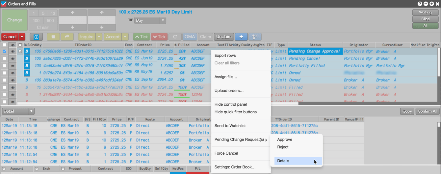Toggle eye icon for order c7580e66
Image resolution: width=441 pixels, height=174 pixels.
(x=13, y=51)
